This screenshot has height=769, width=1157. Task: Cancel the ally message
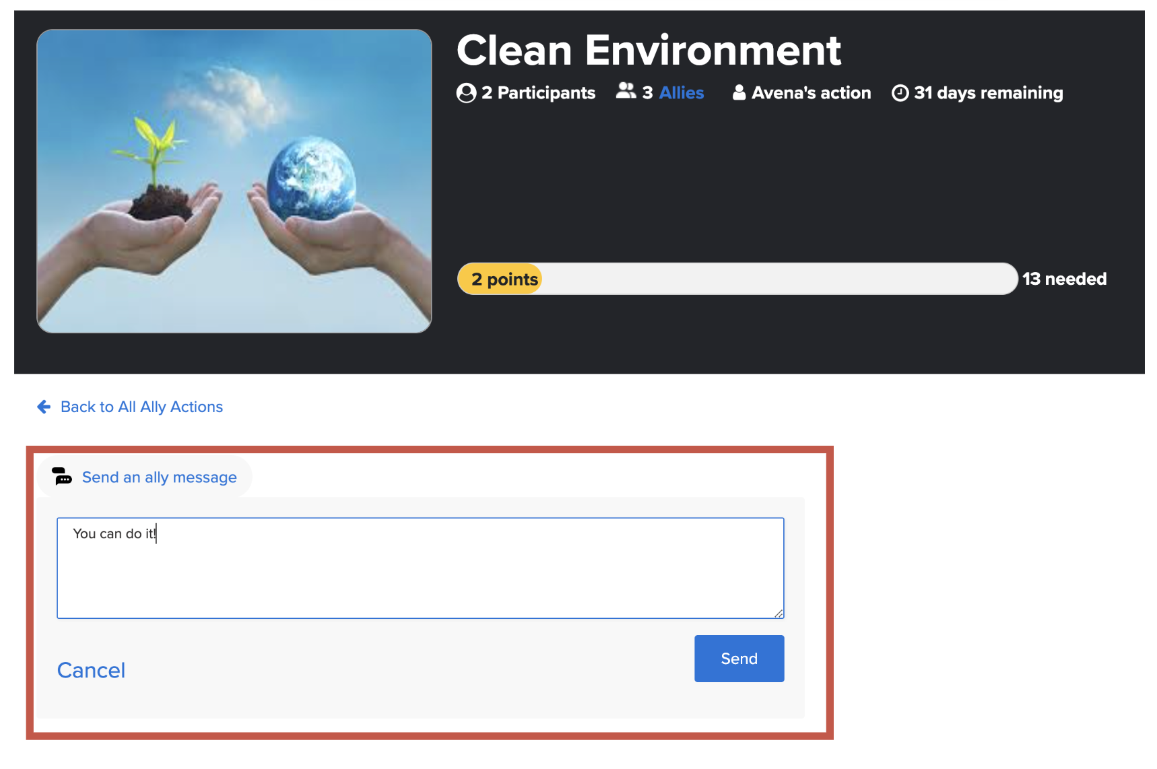tap(91, 670)
